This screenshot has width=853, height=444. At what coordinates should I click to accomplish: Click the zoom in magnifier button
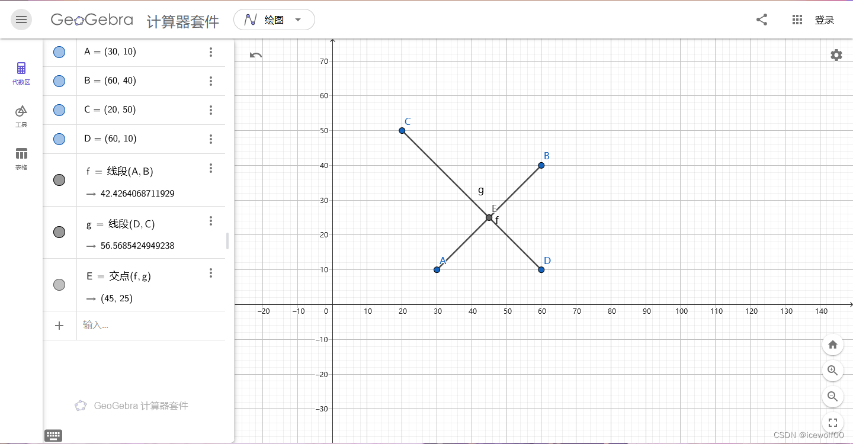[x=833, y=371]
